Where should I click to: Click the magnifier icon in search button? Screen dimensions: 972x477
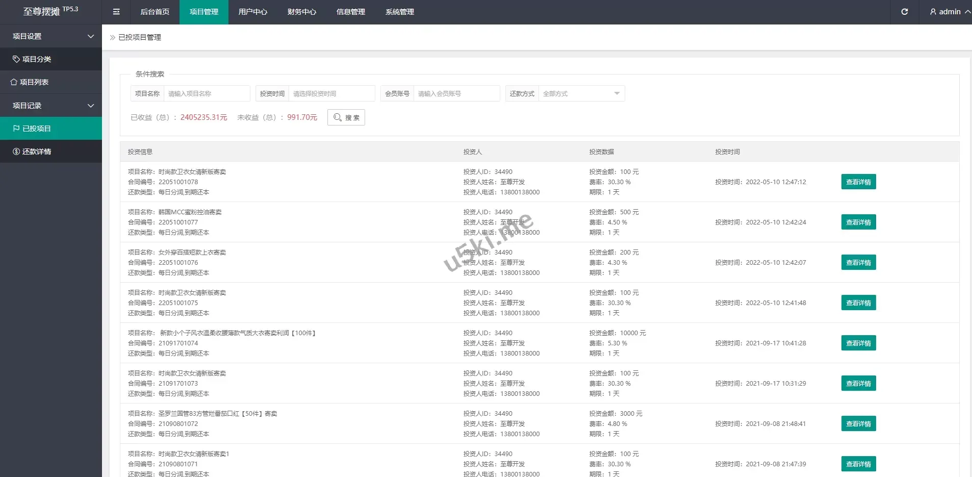tap(337, 117)
